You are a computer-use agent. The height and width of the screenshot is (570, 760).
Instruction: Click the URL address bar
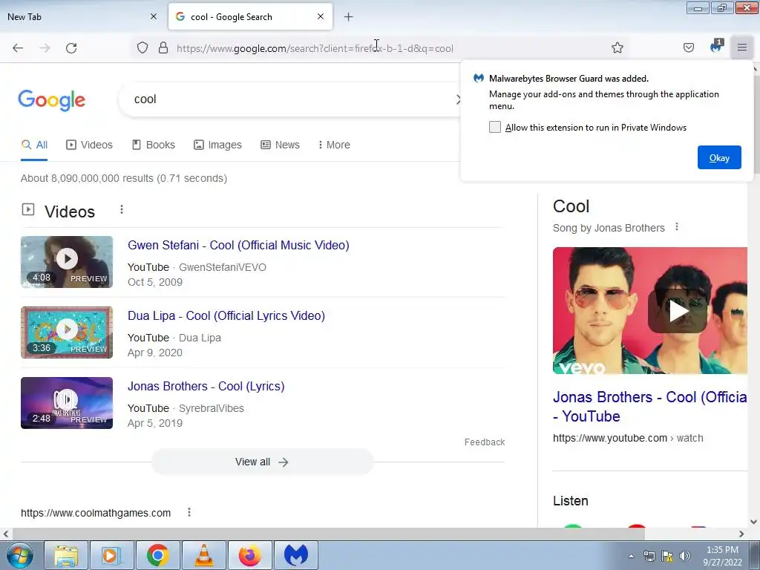[x=378, y=48]
